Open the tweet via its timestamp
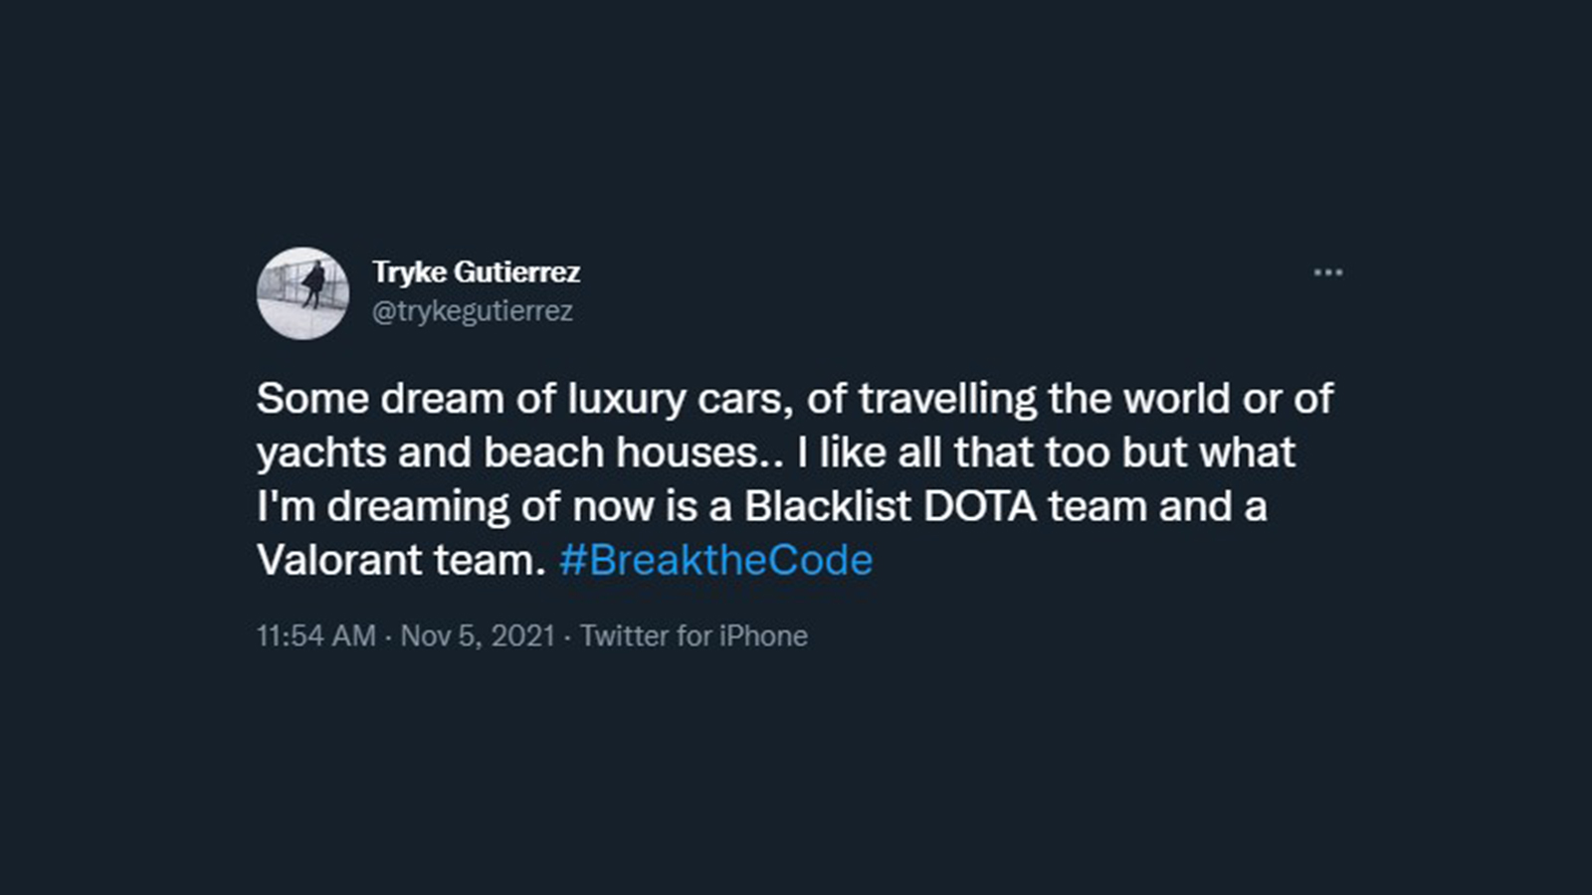This screenshot has height=895, width=1592. (315, 635)
